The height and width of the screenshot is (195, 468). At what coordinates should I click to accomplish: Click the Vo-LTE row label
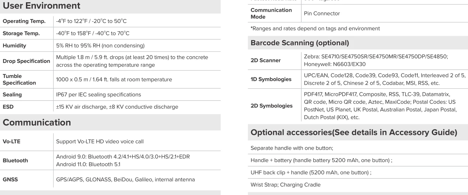[12, 141]
